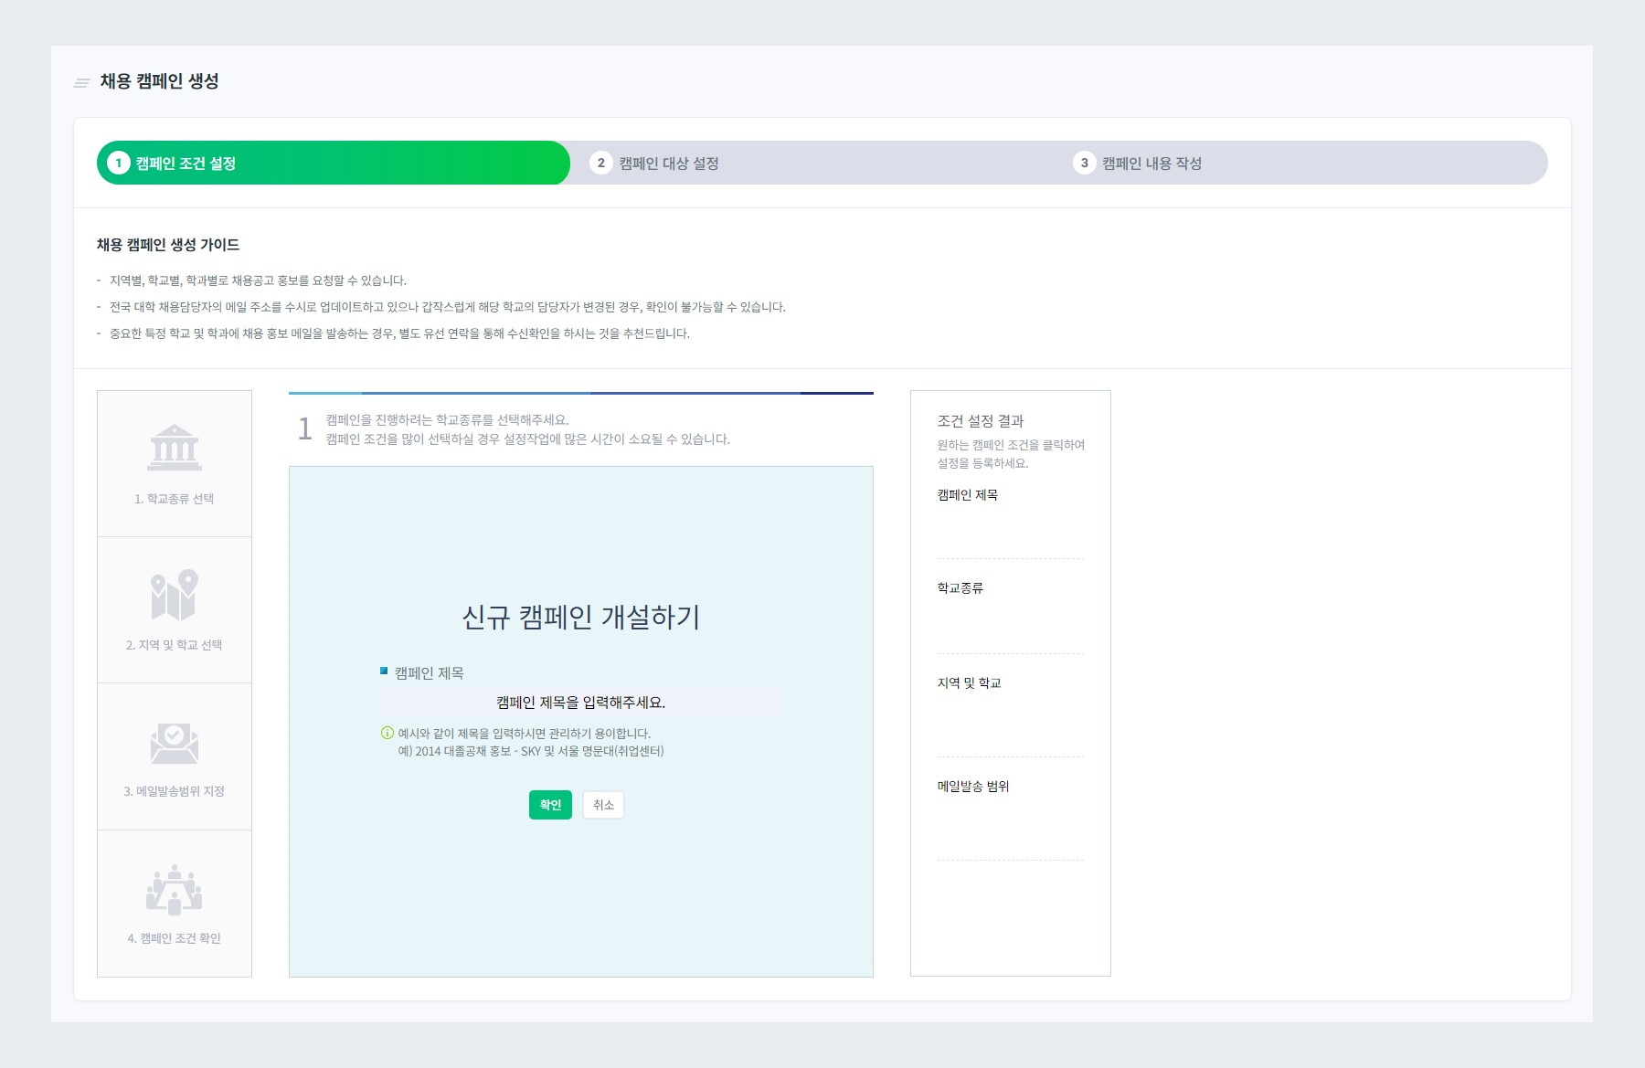Click the hamburger icon beside 채용 캠페인 생성
This screenshot has height=1068, width=1645.
click(81, 81)
